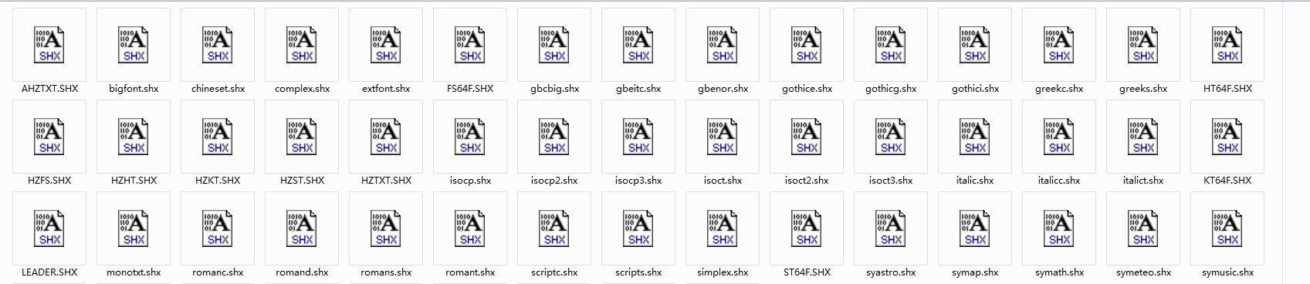1310x284 pixels.
Task: Click the romant.shx file icon
Action: [470, 228]
